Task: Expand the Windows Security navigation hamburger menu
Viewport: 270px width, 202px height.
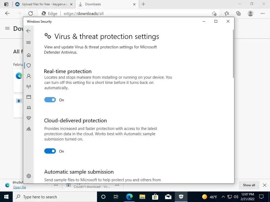Action: pos(28,42)
